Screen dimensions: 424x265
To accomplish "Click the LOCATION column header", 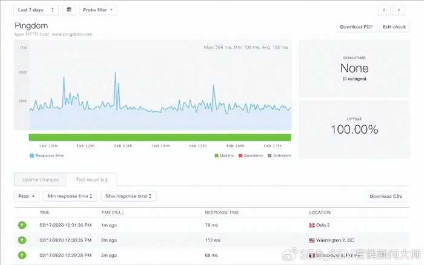I will [320, 212].
